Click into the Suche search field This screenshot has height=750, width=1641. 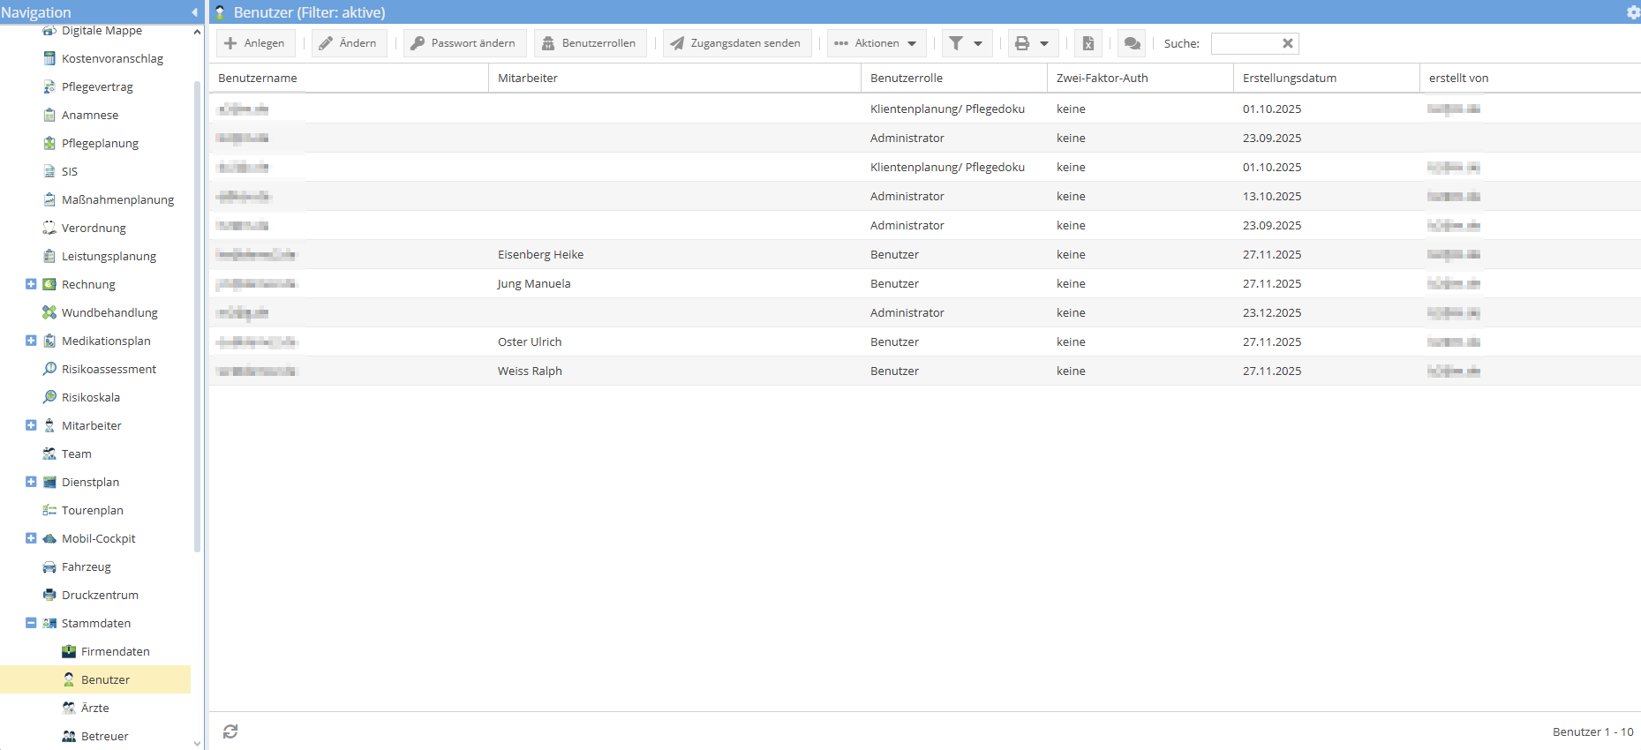coord(1245,43)
